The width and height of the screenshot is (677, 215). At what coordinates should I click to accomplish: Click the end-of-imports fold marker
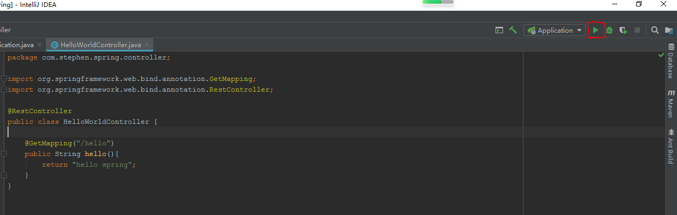pyautogui.click(x=4, y=90)
